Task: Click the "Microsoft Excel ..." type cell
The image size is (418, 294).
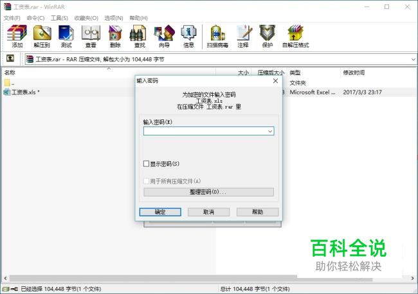Action: coord(313,92)
